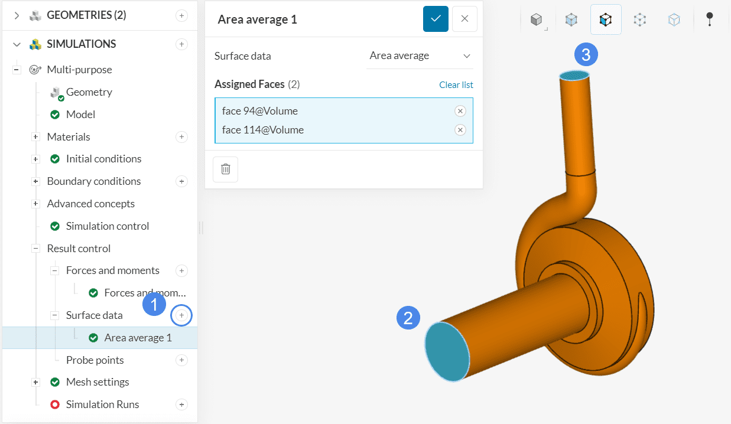
Task: Toggle the active face selection mode
Action: 606,20
